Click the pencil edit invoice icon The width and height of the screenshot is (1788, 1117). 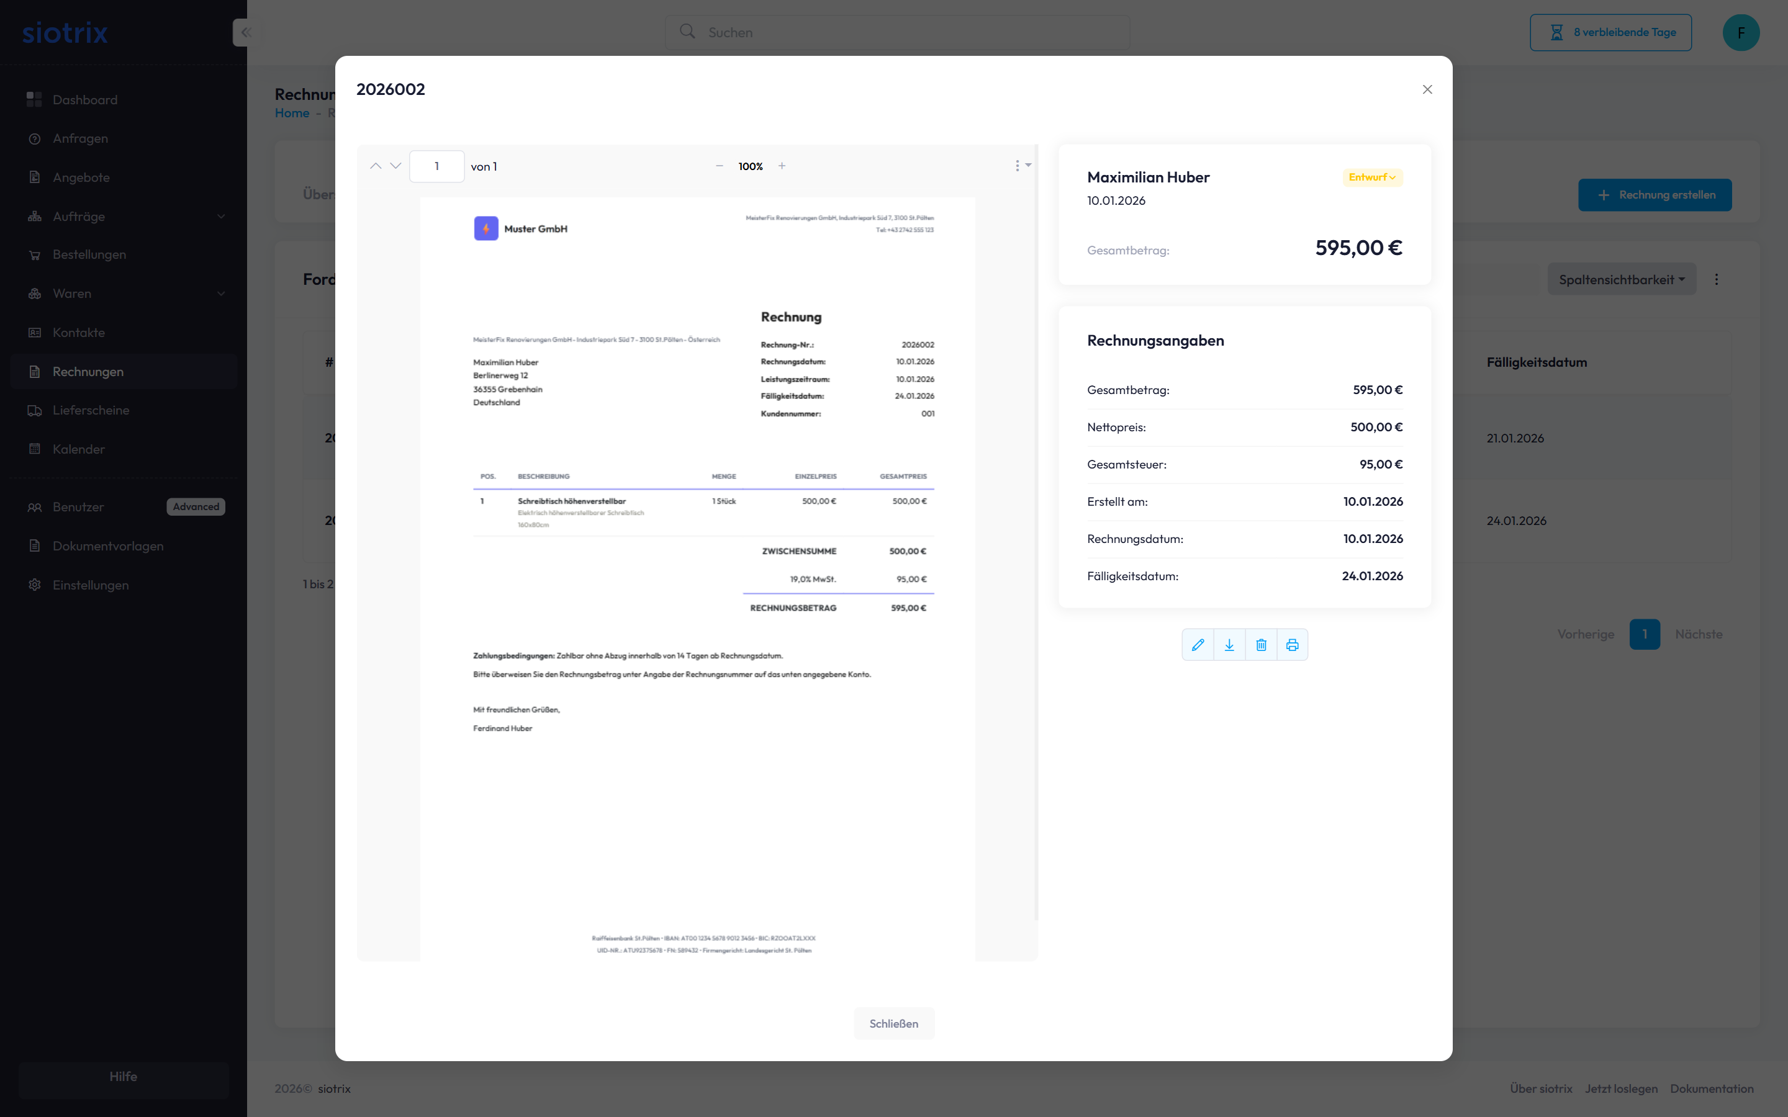(1198, 645)
